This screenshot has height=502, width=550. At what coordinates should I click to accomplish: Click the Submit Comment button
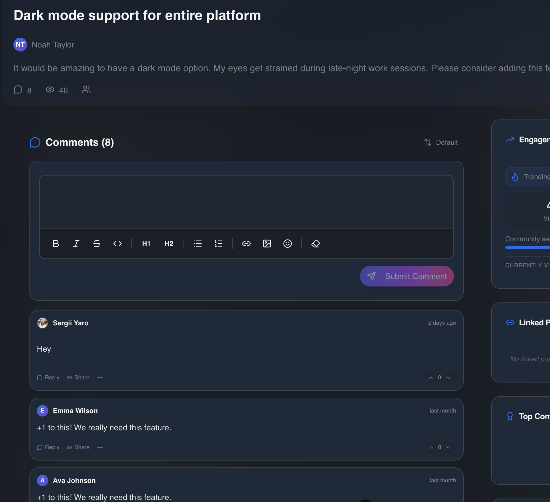[x=407, y=276]
